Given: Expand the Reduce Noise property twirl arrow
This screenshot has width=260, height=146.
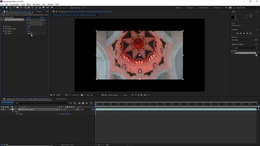Looking at the screenshot, I should [x=4, y=29].
